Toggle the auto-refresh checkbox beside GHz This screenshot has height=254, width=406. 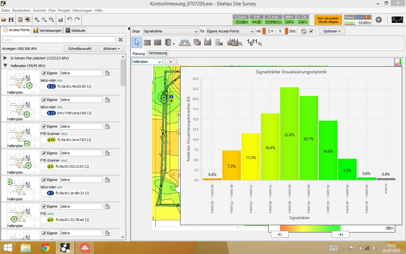point(311,31)
